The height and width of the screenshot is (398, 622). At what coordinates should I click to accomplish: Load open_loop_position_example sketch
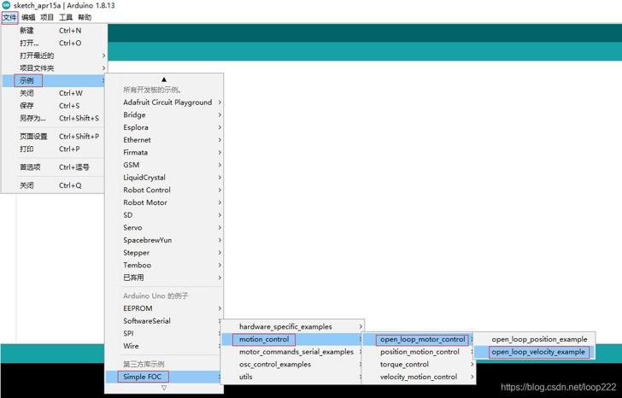click(x=534, y=339)
